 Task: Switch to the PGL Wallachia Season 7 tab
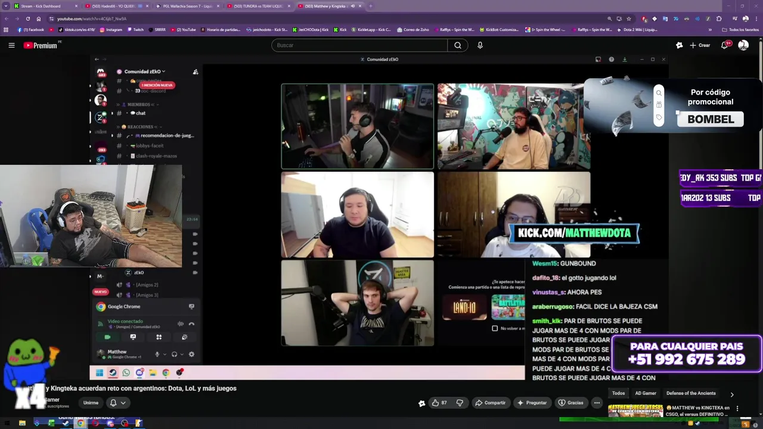click(x=188, y=6)
